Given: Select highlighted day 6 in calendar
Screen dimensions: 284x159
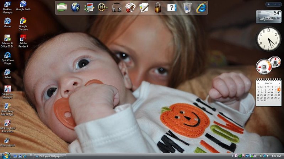Looking at the screenshot, I should (279, 90).
